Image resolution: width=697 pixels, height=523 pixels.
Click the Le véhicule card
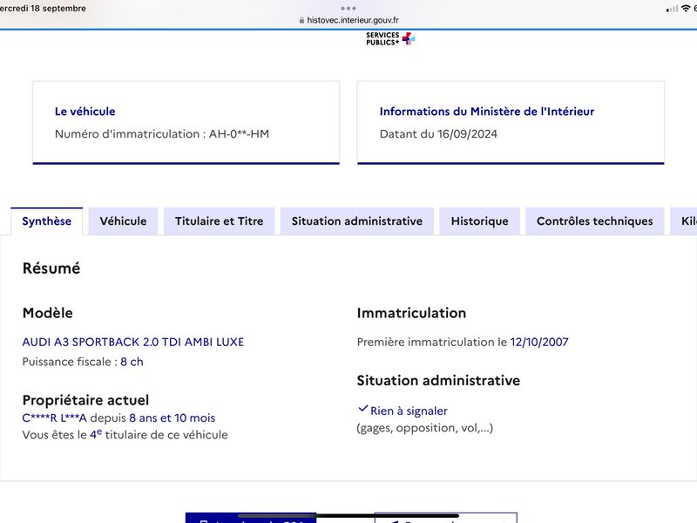(186, 123)
